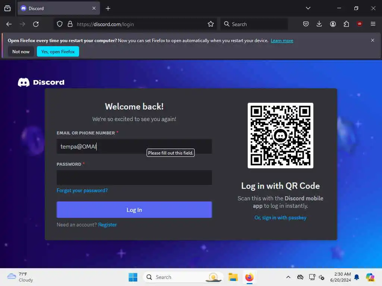Open the weather widget showing 71°F Cloudy
The height and width of the screenshot is (286, 382).
pyautogui.click(x=20, y=277)
